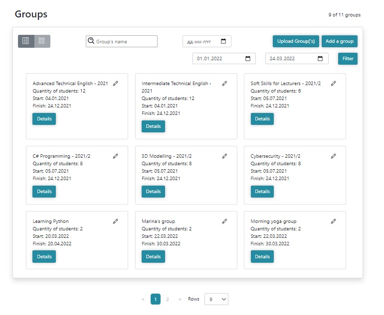
Task: Open Details of Advanced Technical English
Action: click(44, 119)
